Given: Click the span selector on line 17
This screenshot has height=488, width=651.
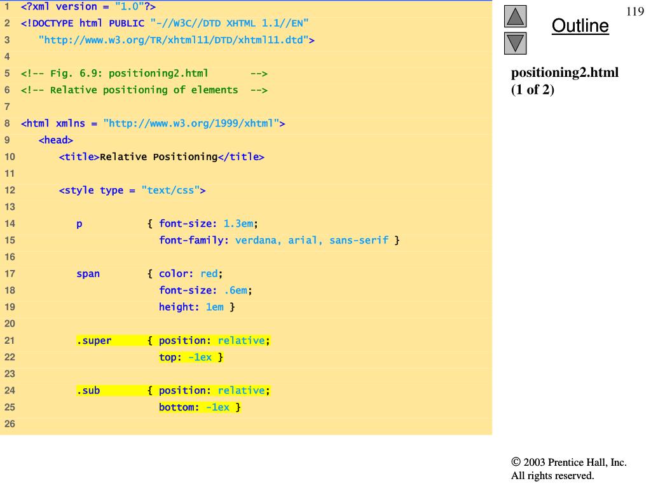Looking at the screenshot, I should [88, 274].
